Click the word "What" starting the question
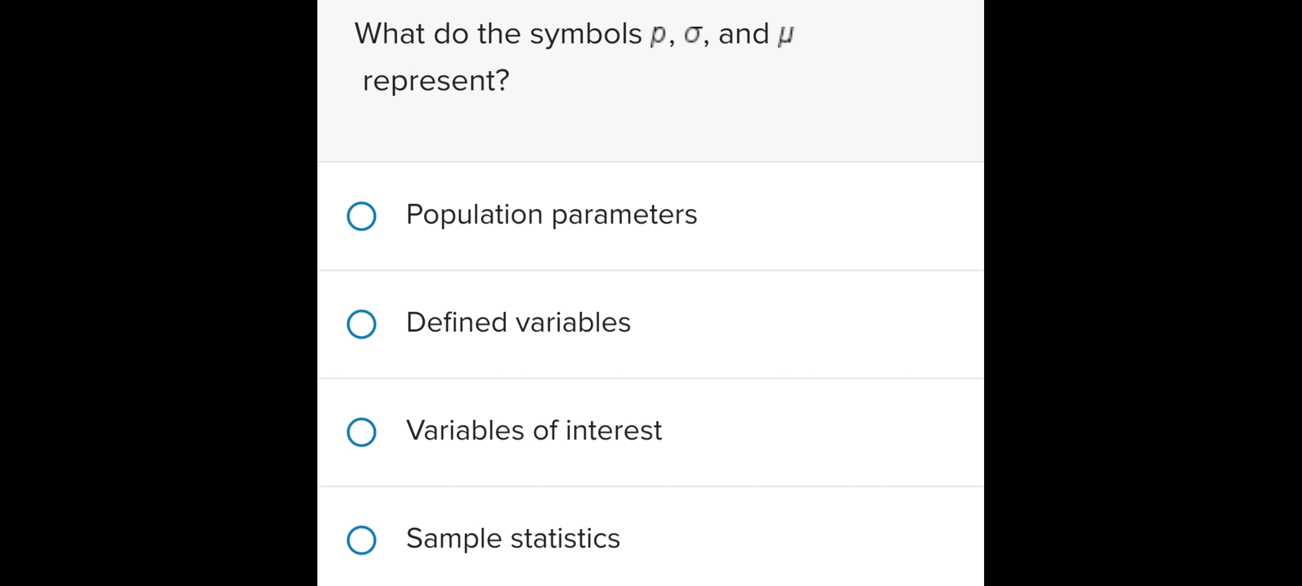Screen dimensions: 1302x586 [390, 34]
